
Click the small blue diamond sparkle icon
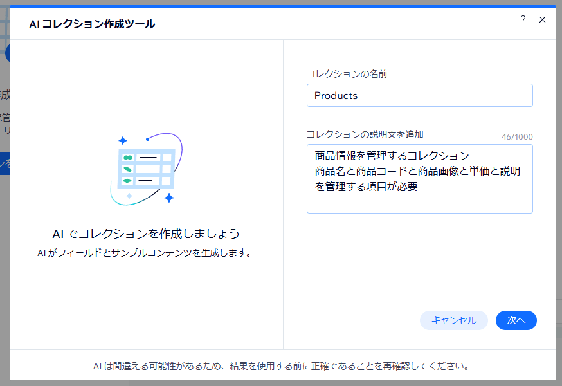[129, 196]
